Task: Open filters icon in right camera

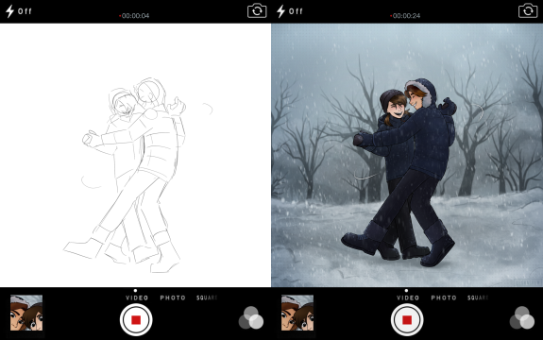Action: 522,318
